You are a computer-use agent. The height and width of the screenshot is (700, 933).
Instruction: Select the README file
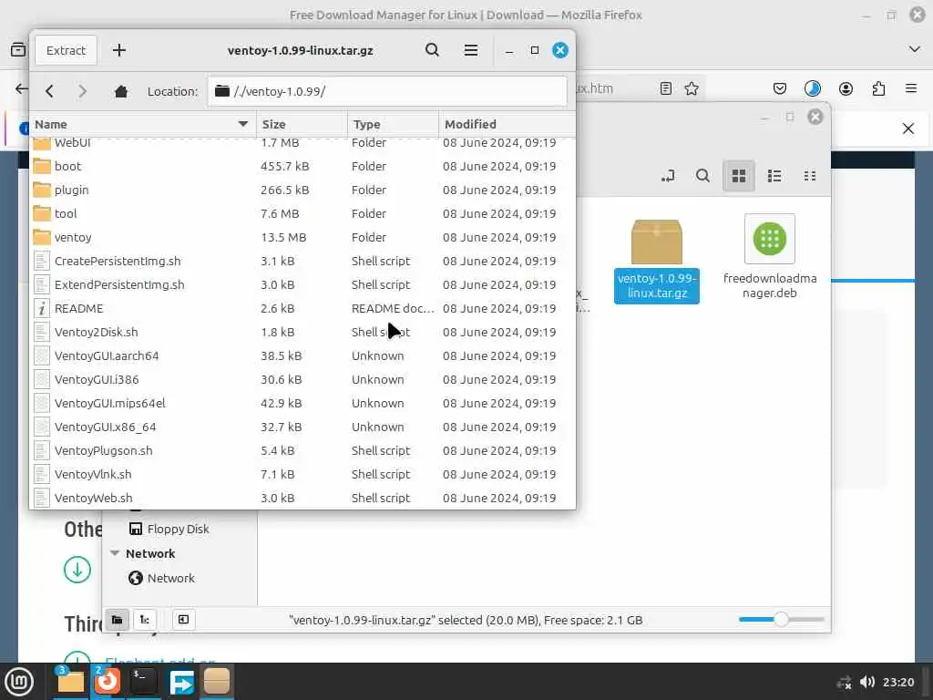pos(302,308)
